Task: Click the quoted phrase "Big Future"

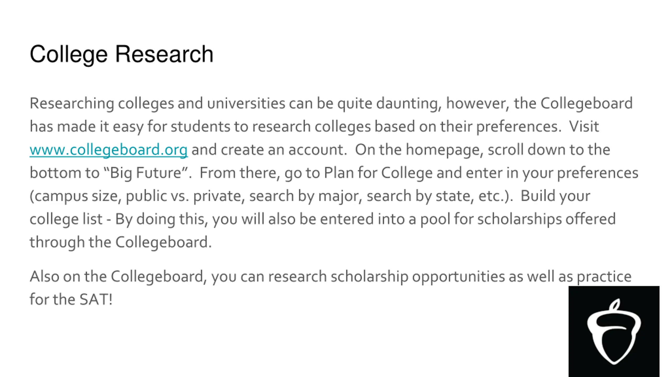Action: coord(146,173)
